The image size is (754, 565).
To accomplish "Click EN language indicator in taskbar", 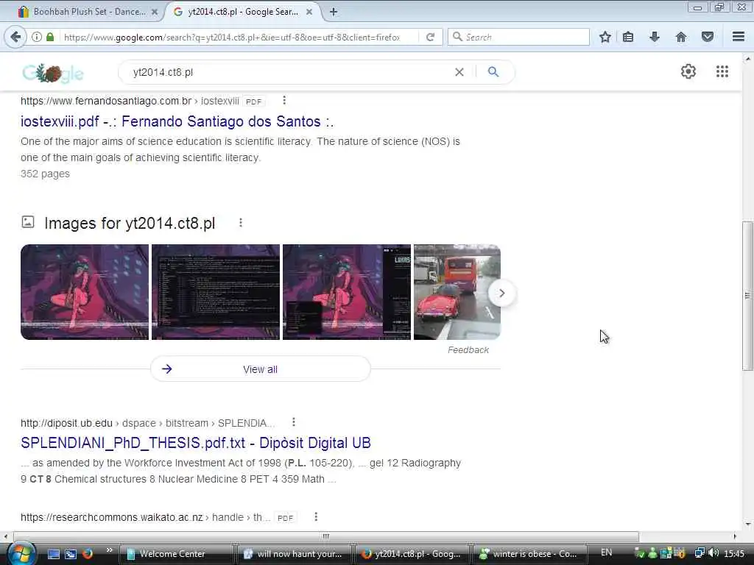I will (607, 552).
